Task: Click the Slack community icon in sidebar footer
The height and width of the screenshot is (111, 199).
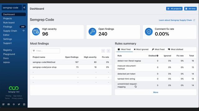Action: (14, 104)
